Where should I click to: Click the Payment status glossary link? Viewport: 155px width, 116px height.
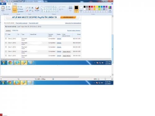[x=74, y=31]
